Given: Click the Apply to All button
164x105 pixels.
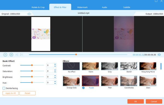Looking at the screenshot, I should point(11,93).
